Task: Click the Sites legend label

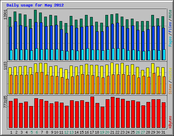Action: coord(170,89)
